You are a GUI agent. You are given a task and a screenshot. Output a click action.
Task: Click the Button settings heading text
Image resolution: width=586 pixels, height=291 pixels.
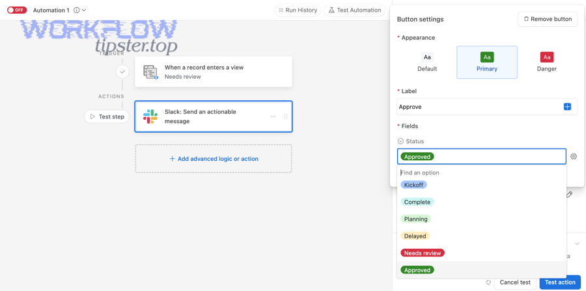(420, 19)
